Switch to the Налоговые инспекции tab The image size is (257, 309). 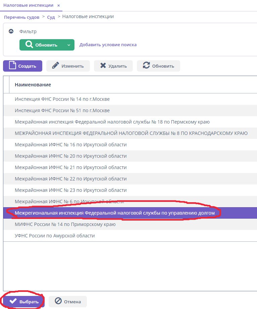coord(28,6)
